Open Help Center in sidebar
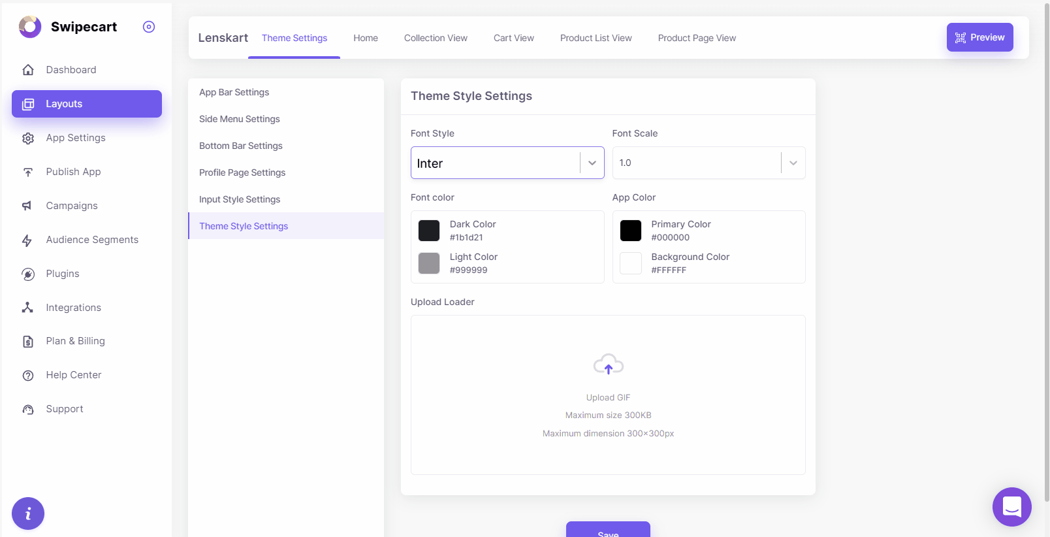 tap(87, 375)
